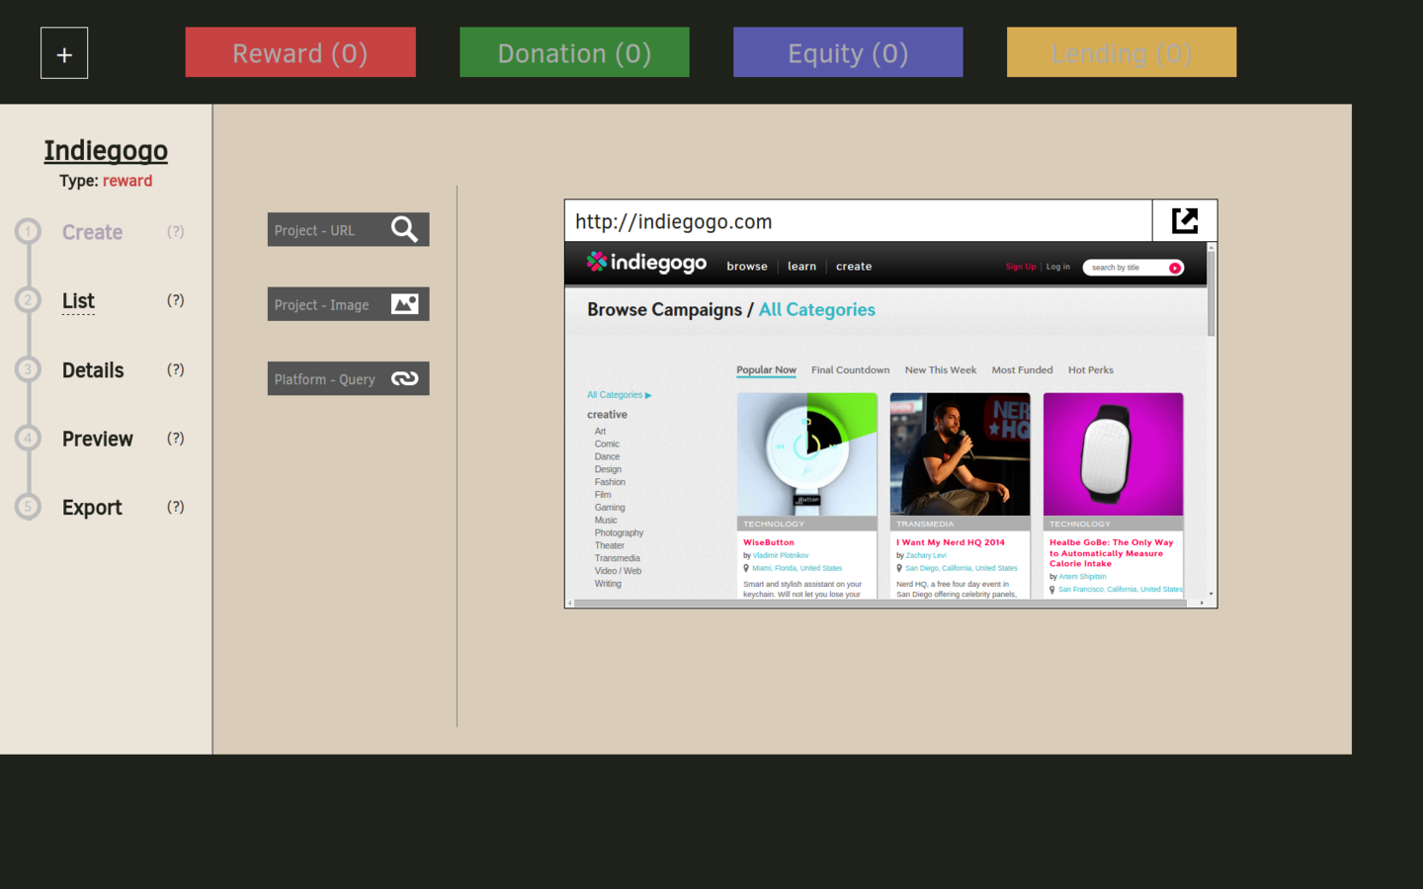Screen dimensions: 1423x889
Task: Go to the Preview step
Action: point(97,439)
